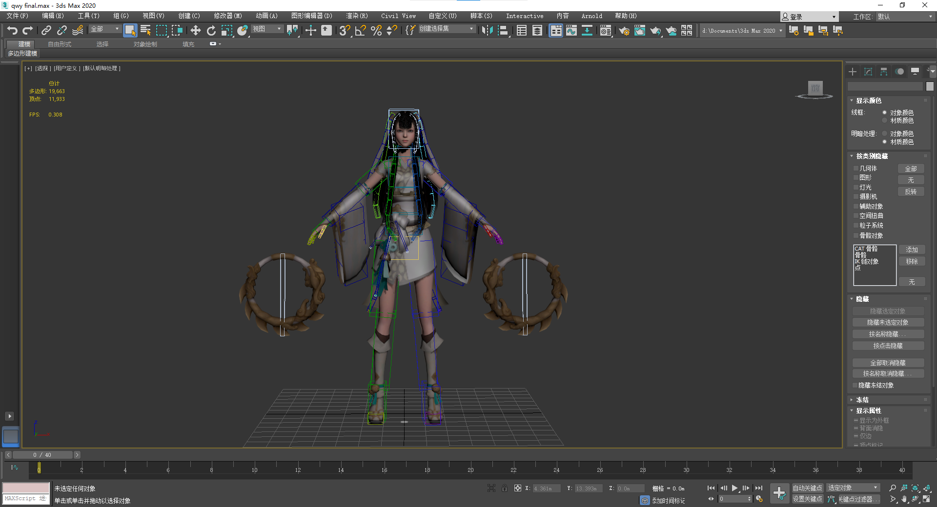
Task: Enable the 几何体 hide checkbox
Action: [x=856, y=169]
